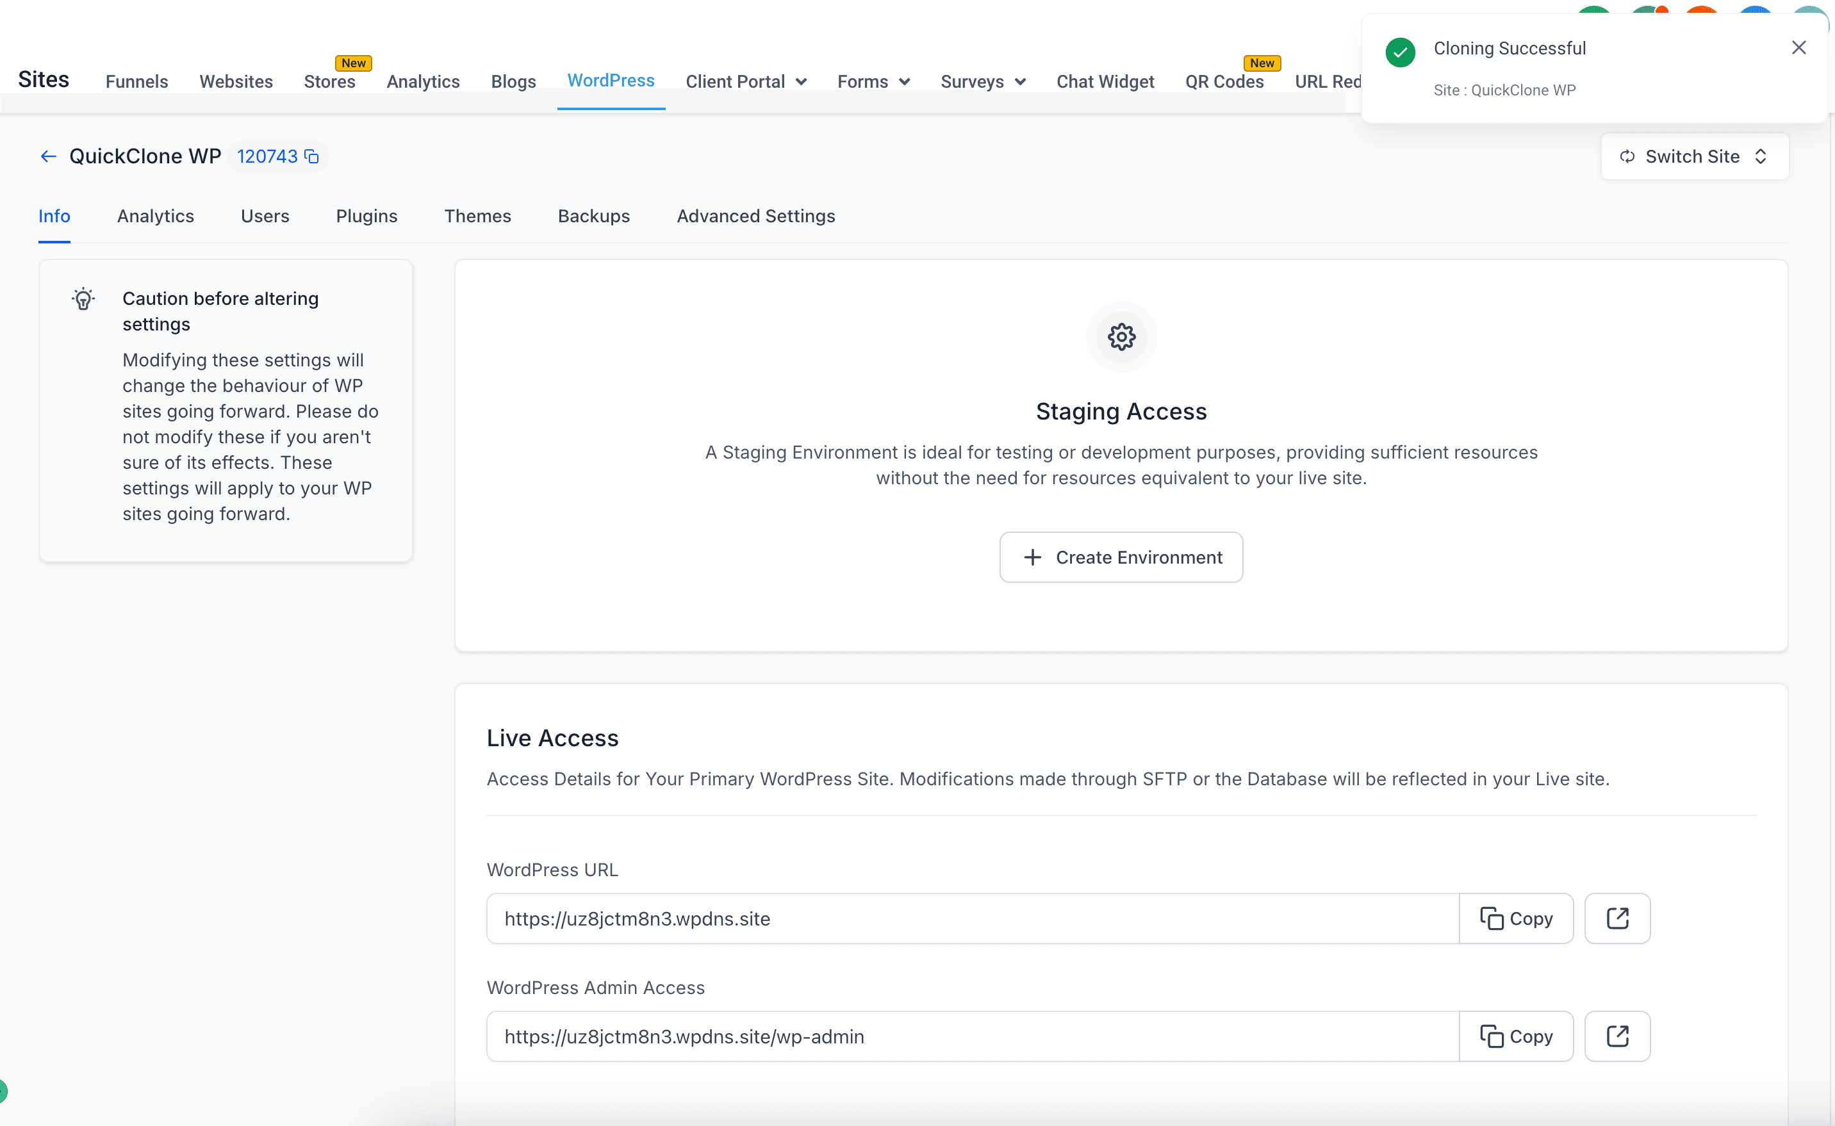
Task: Click the green Cloning Successful checkmark
Action: 1400,52
